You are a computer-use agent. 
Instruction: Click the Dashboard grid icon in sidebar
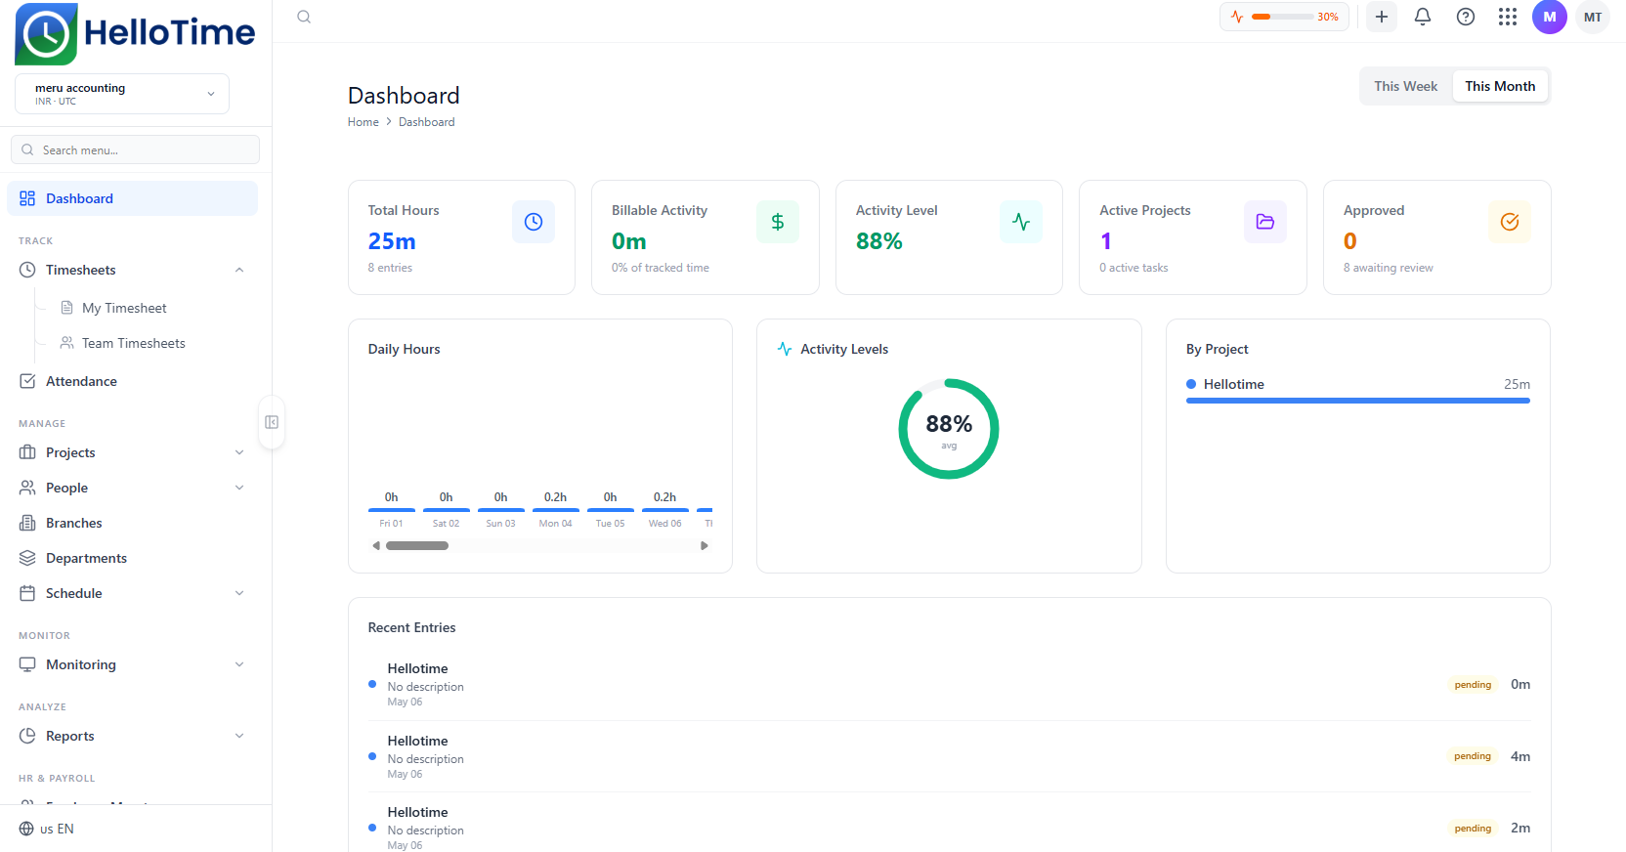27,198
